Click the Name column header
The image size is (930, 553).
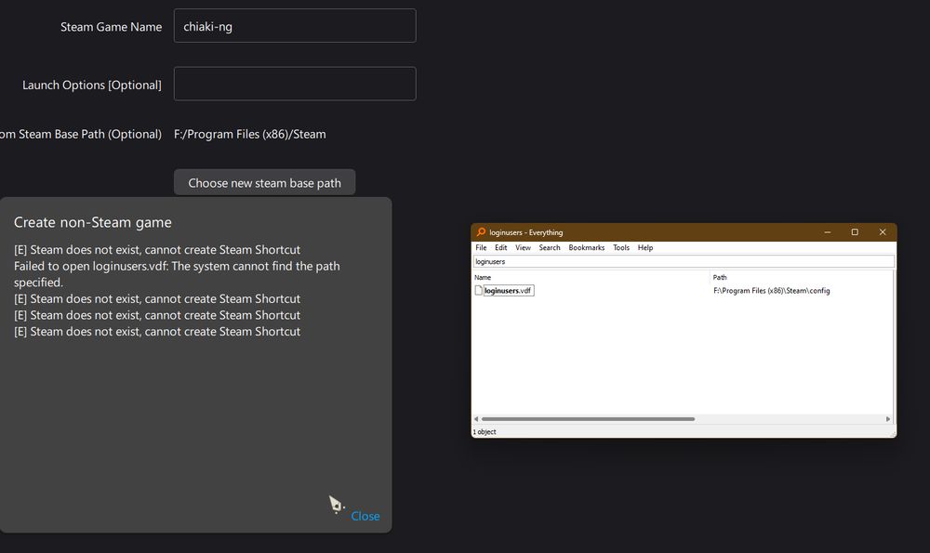[x=483, y=277]
